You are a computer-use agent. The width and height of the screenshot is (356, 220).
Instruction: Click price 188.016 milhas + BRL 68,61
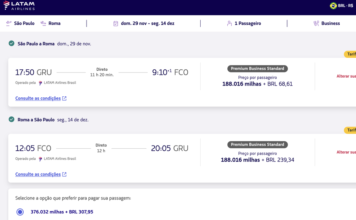258,84
